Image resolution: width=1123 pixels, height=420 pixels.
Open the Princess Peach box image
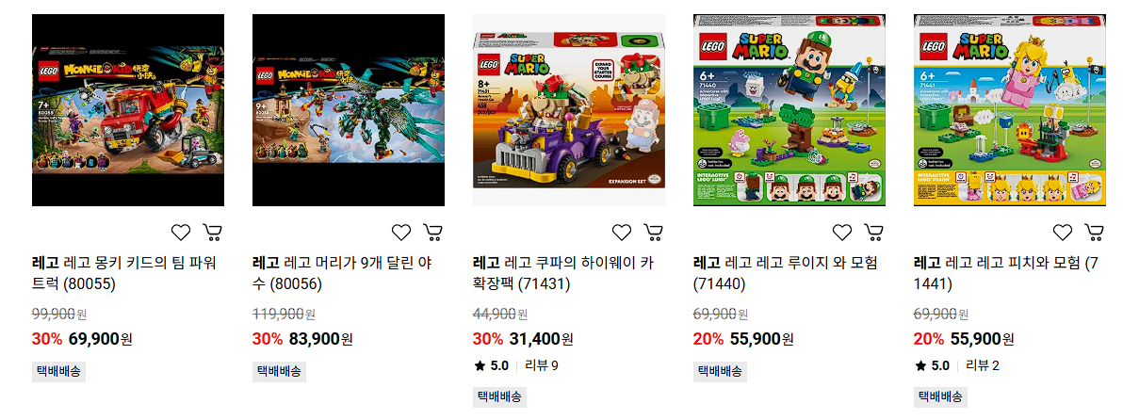1010,110
